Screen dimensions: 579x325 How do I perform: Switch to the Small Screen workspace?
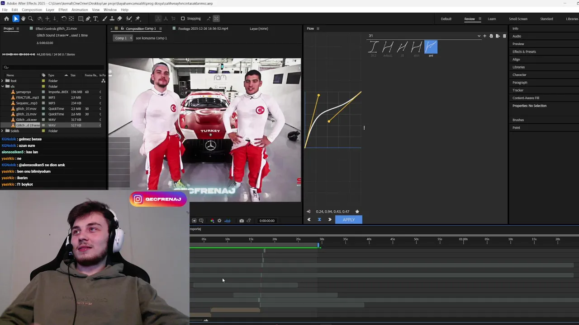[518, 19]
